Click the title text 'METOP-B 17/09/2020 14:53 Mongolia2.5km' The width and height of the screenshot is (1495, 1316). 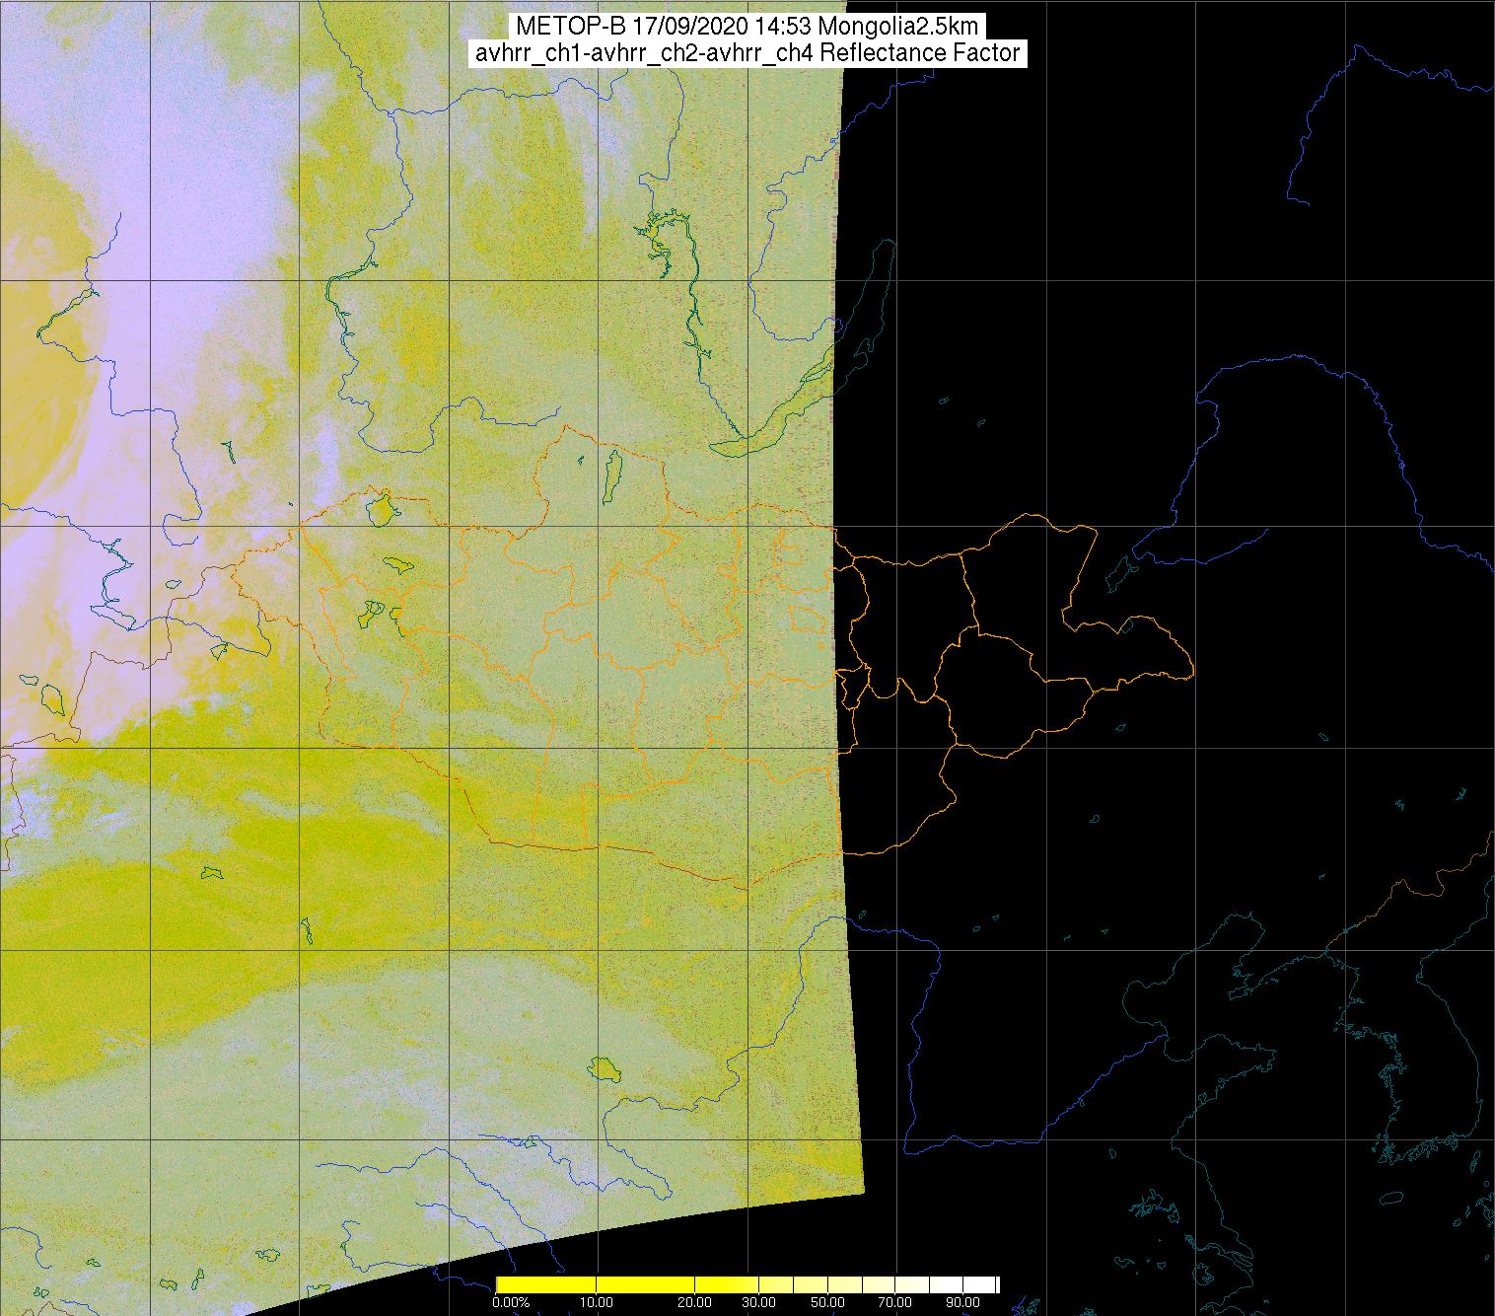[x=747, y=27]
